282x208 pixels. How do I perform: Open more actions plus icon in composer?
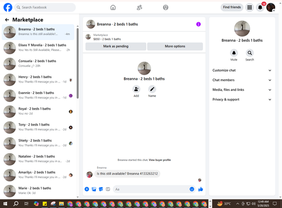click(x=87, y=189)
